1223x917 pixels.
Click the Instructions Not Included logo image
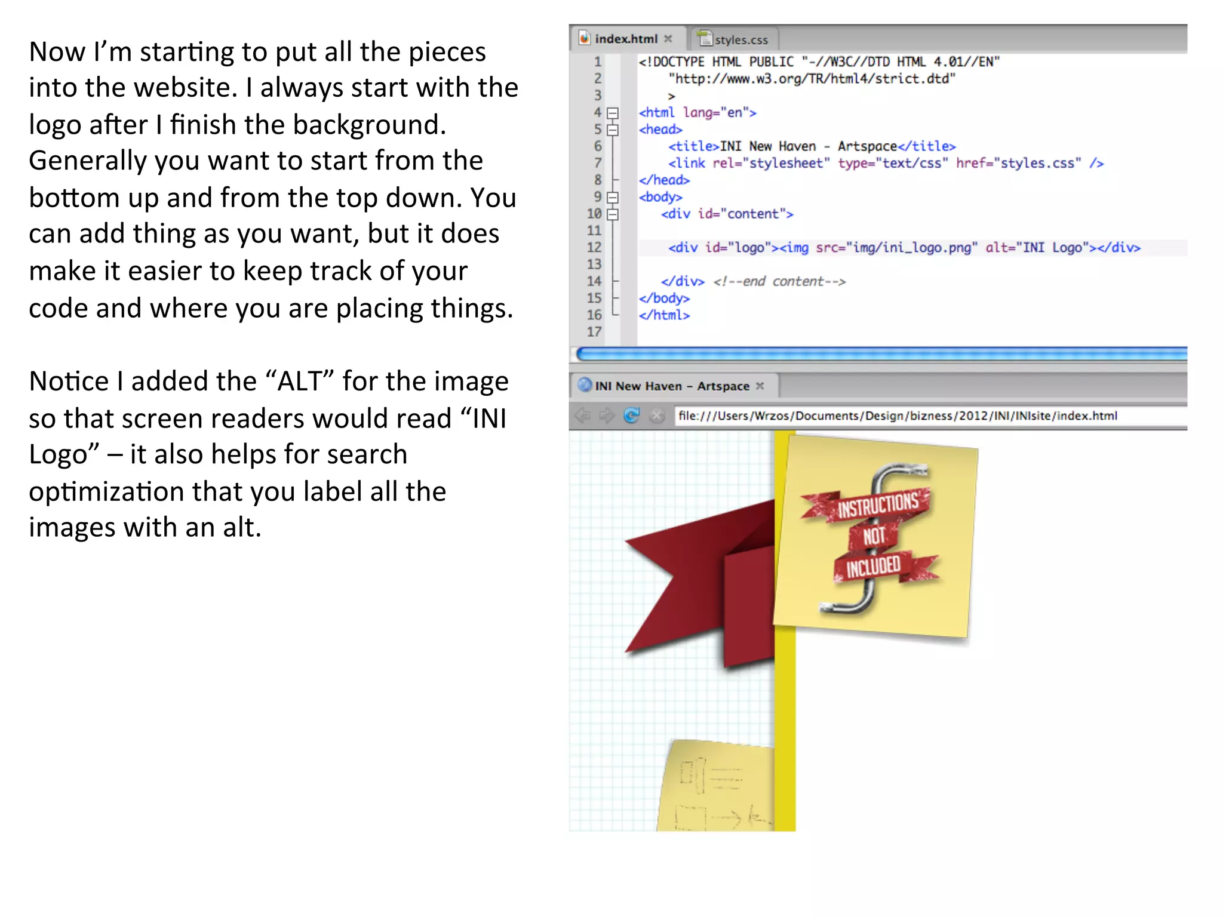[x=875, y=536]
